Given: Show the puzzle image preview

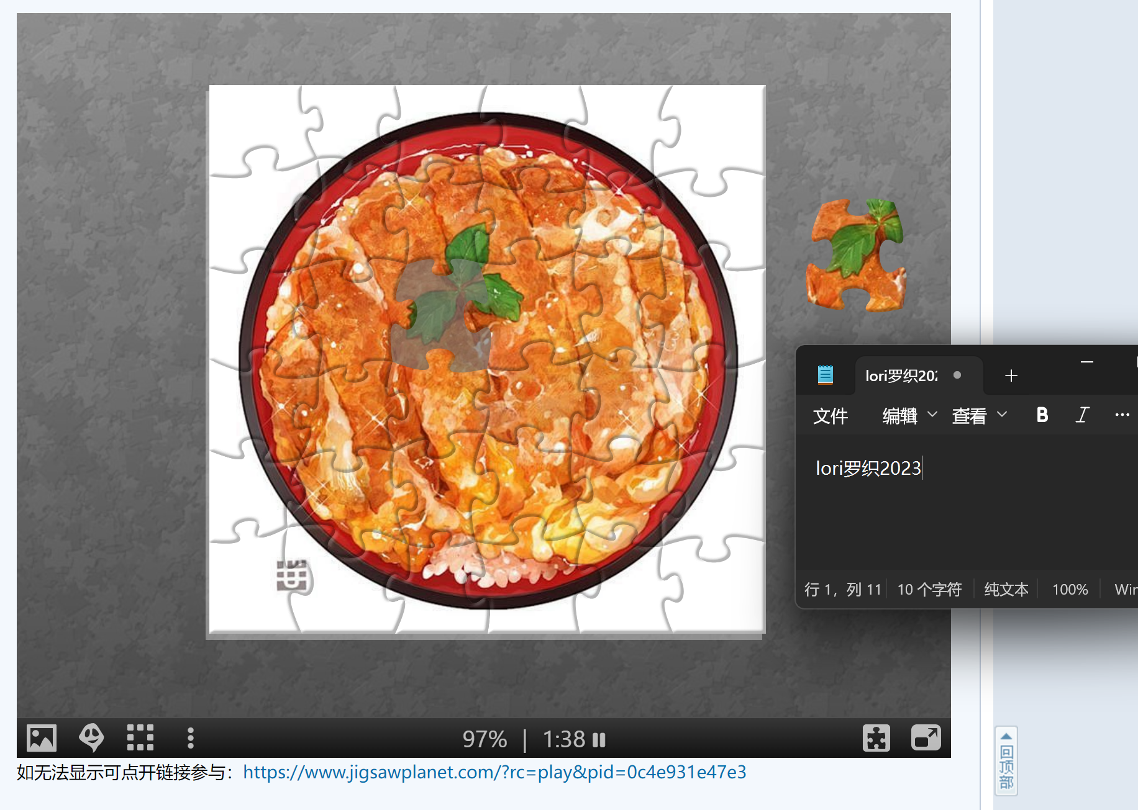Looking at the screenshot, I should pyautogui.click(x=42, y=738).
